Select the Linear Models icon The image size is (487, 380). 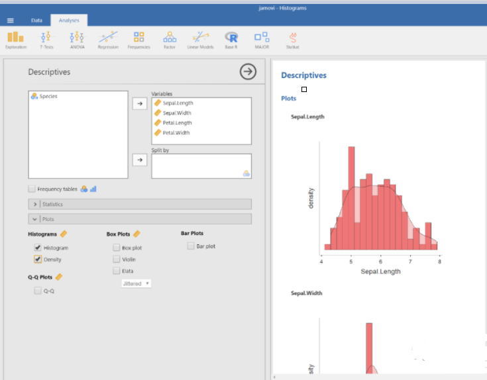tap(201, 40)
